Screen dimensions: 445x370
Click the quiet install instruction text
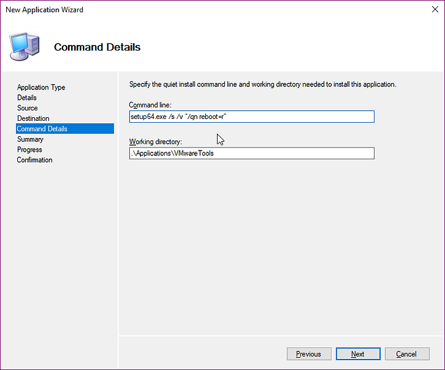click(263, 84)
